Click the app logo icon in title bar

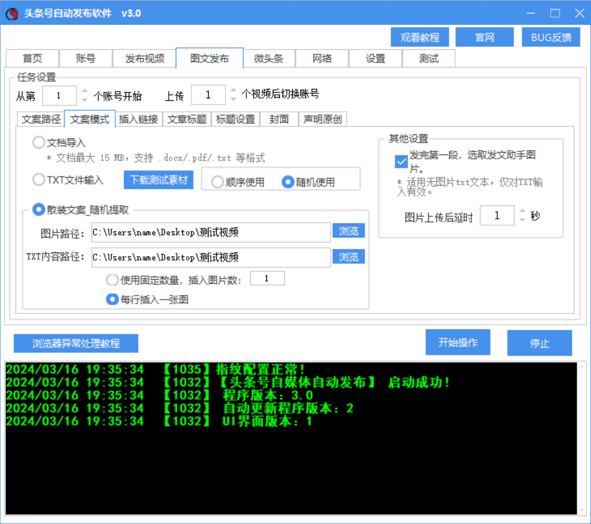(12, 14)
